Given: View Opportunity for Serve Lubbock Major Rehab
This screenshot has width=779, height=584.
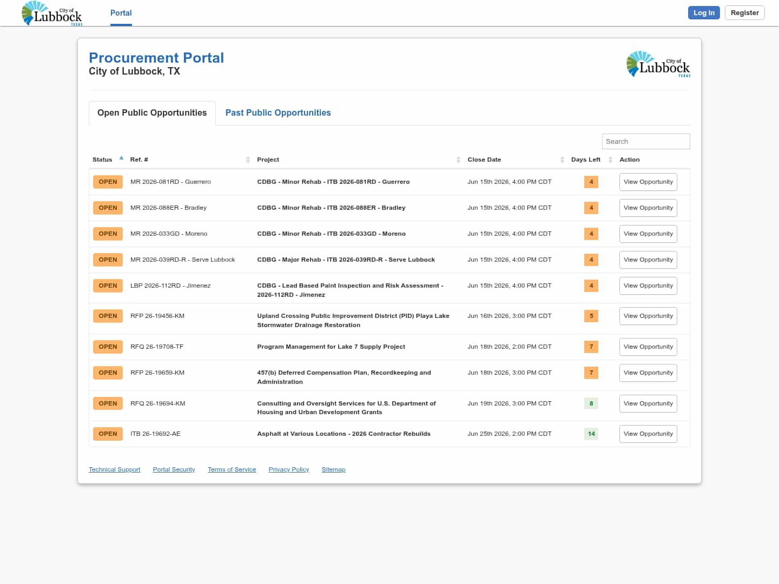Looking at the screenshot, I should pos(648,260).
